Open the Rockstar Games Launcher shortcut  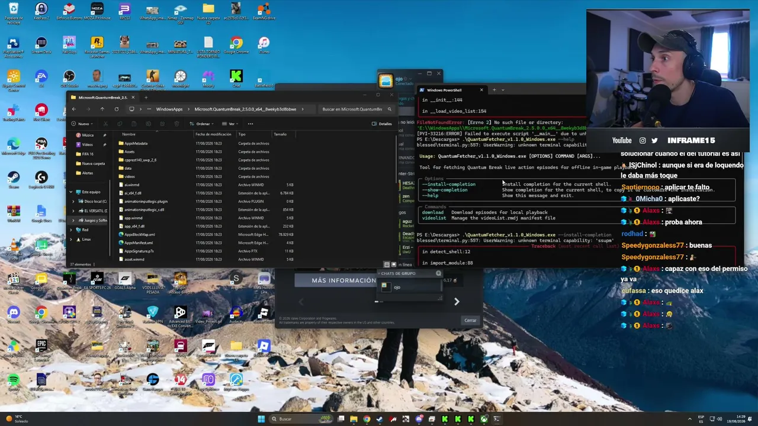click(x=97, y=46)
